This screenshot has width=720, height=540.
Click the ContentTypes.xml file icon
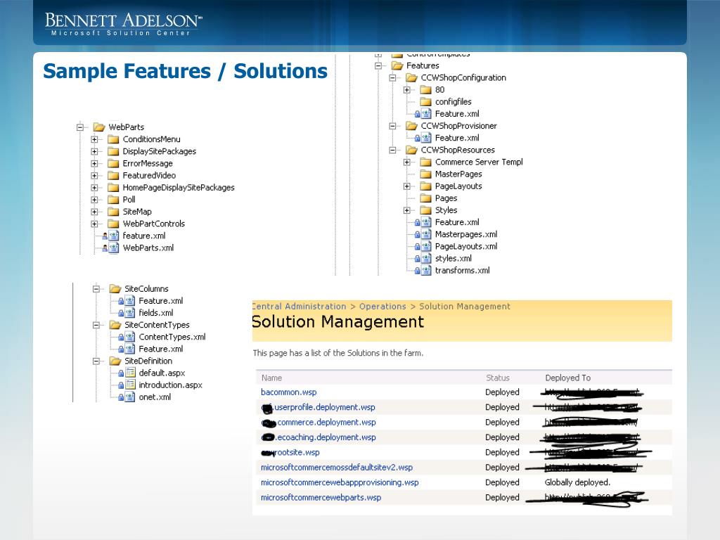130,337
